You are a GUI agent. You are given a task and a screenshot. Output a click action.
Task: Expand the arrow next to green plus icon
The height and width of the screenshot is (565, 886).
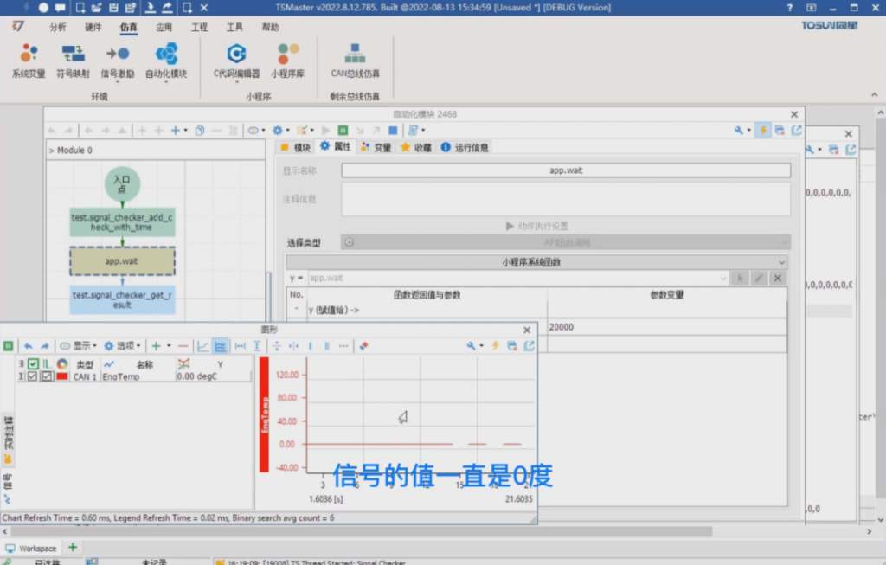(x=169, y=346)
